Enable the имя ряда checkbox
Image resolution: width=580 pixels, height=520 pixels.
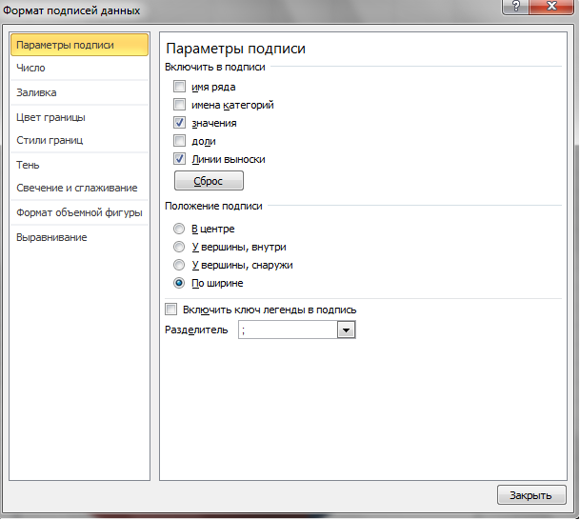[179, 87]
